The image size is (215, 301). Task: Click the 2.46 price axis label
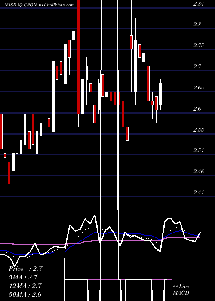199,172
